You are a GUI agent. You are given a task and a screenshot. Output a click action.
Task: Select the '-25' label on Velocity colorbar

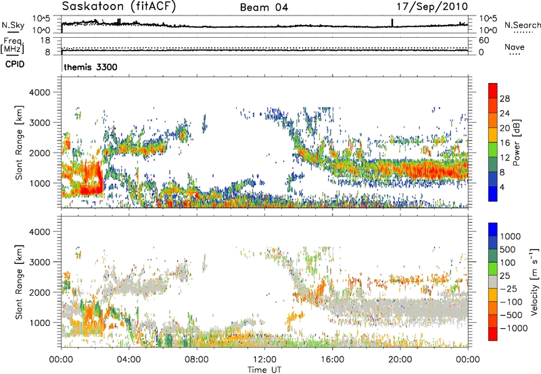pos(509,289)
